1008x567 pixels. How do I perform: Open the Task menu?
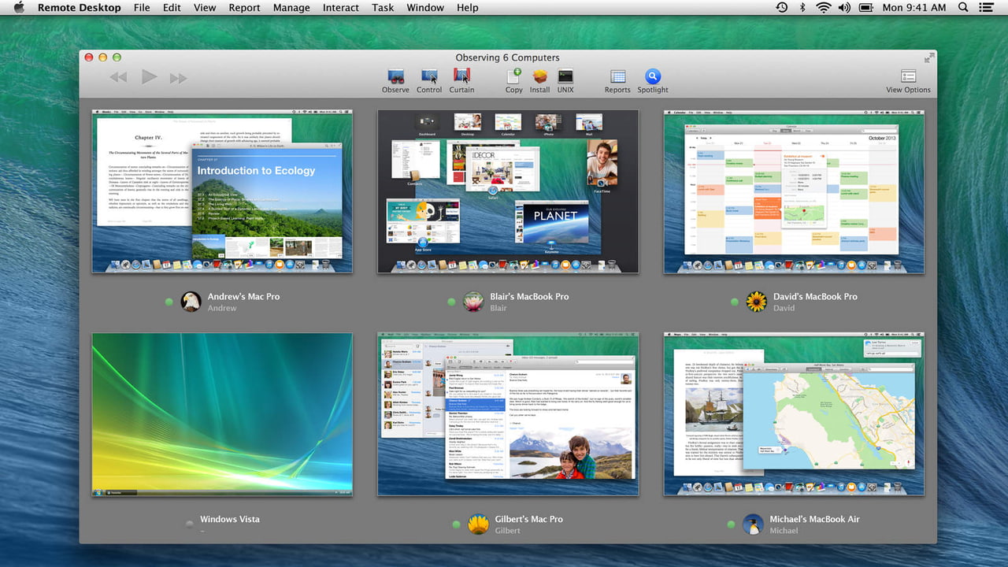[x=383, y=7]
